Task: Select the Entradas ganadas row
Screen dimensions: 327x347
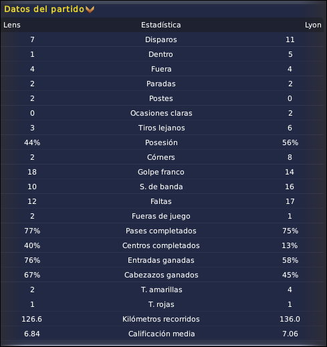Action: click(x=162, y=260)
